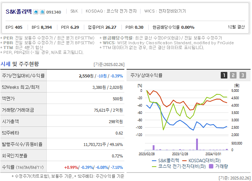Screen dimensions: 252x181
Task: Click the BPS 8,394 value
Action: coord(42,27)
